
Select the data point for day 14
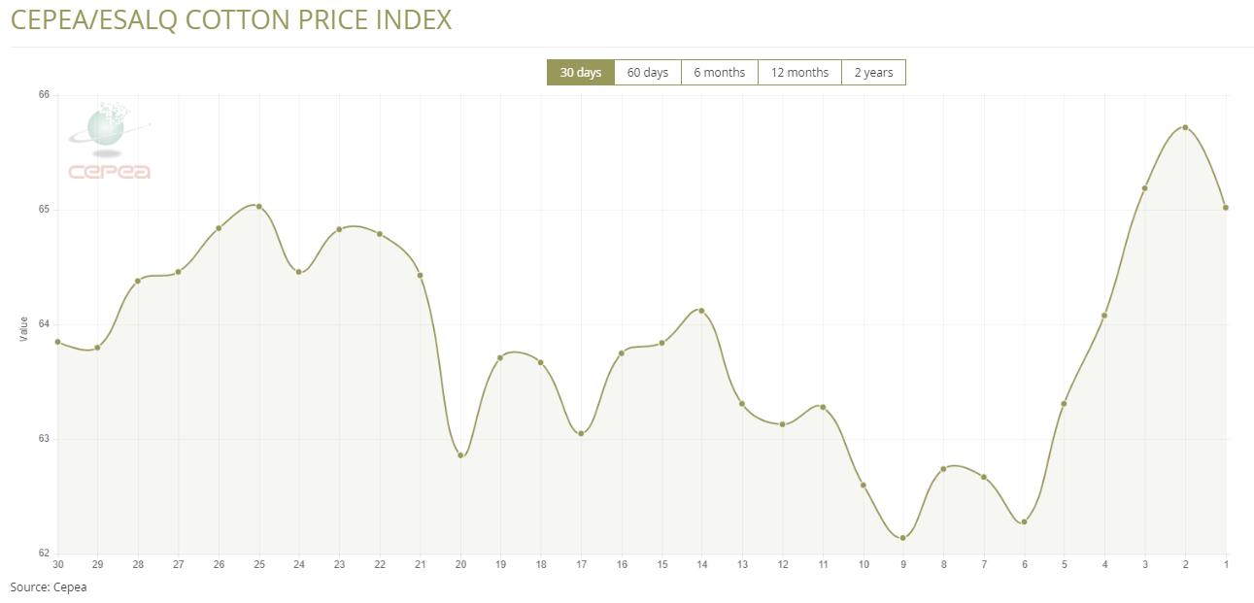coord(701,311)
